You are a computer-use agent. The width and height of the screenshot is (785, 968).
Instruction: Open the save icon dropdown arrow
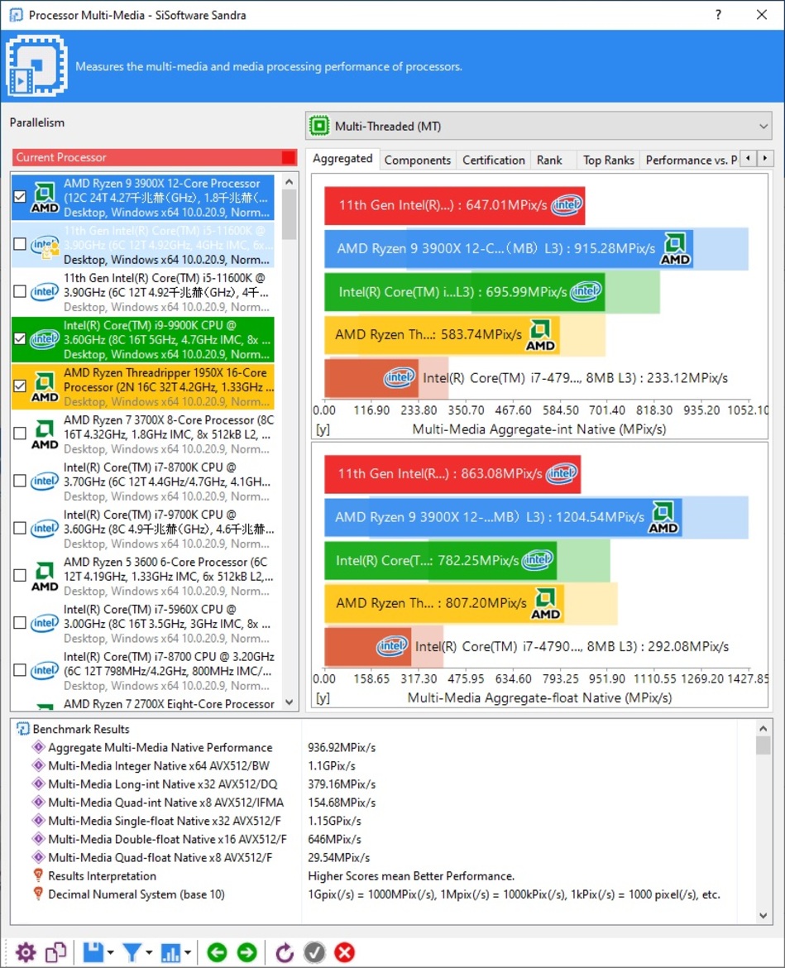[111, 952]
